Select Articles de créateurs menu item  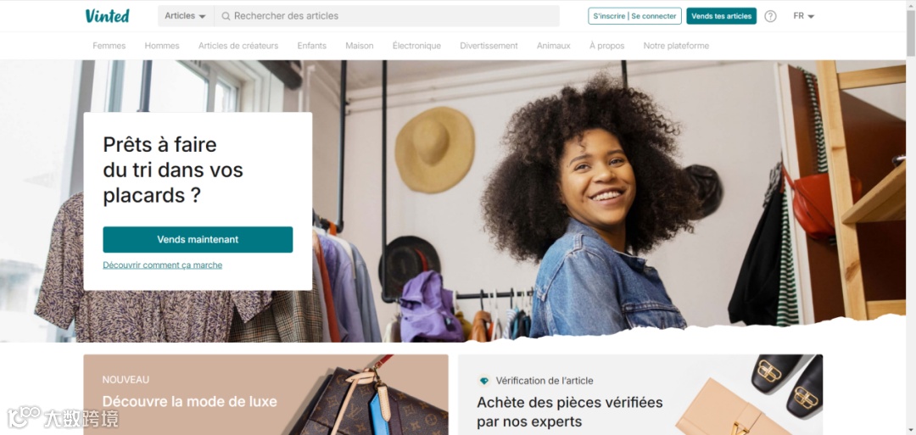point(238,46)
